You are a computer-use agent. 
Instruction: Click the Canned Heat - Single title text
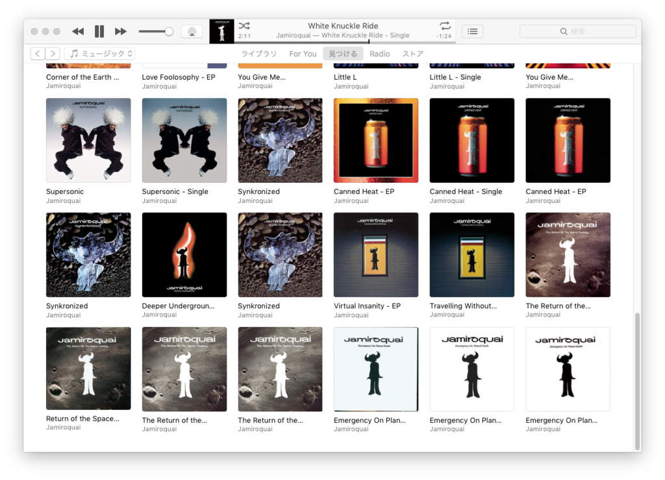466,191
